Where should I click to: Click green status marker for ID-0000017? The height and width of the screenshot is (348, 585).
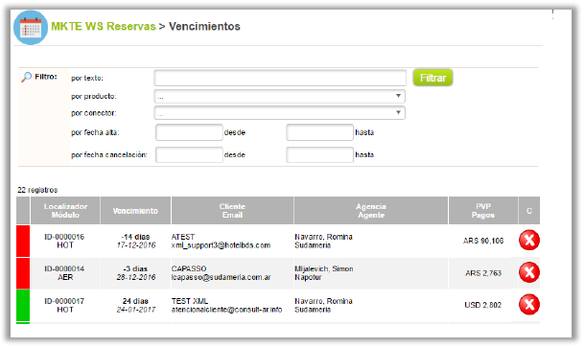coord(23,305)
